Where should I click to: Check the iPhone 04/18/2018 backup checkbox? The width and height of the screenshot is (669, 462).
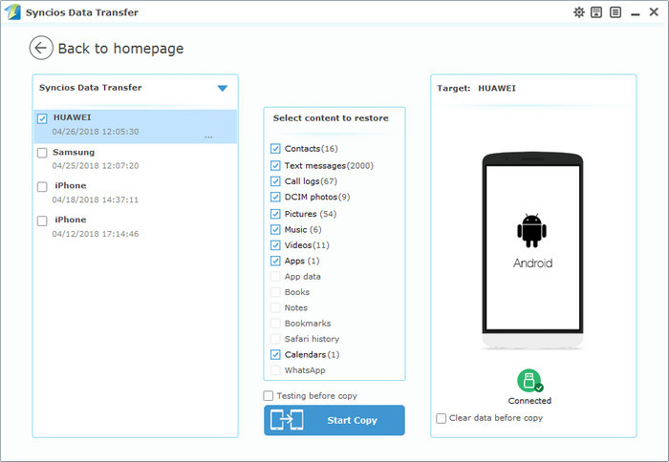42,187
